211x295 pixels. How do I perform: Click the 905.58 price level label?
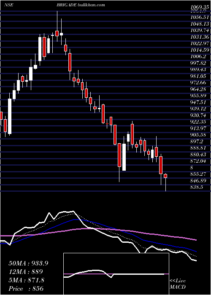click(198, 135)
